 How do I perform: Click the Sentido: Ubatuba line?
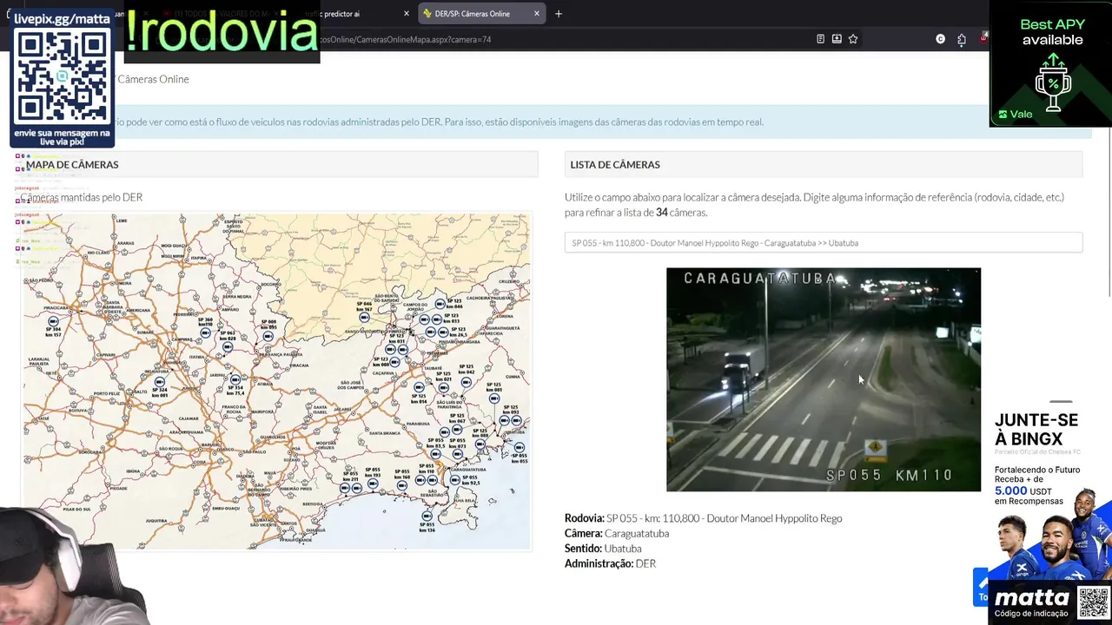coord(603,549)
